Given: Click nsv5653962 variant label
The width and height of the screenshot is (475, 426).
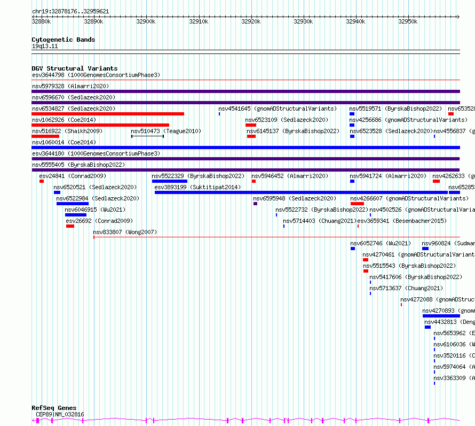Looking at the screenshot, I should (x=454, y=333).
